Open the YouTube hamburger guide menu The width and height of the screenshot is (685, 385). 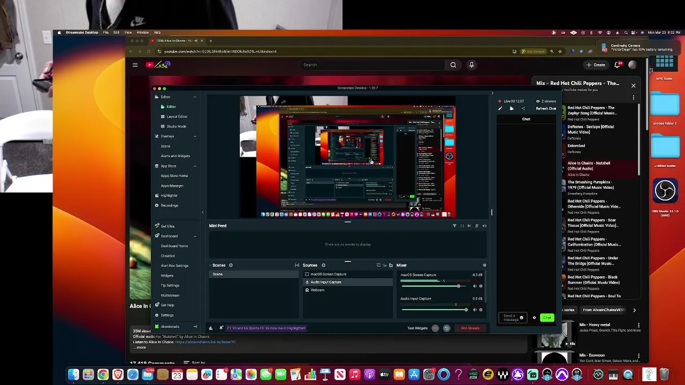click(135, 65)
